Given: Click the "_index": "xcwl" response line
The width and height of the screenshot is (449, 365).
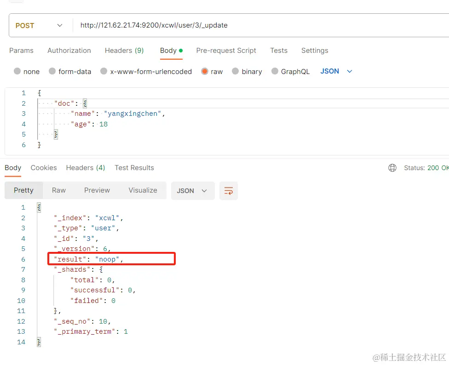Looking at the screenshot, I should [x=88, y=218].
